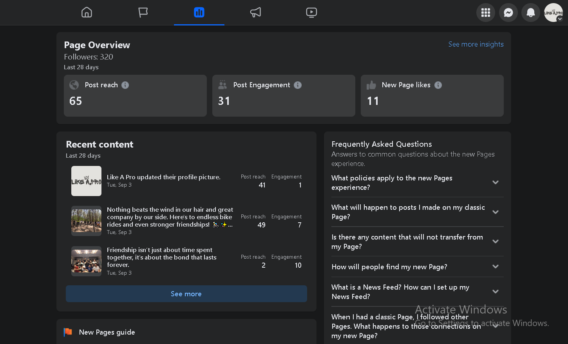Open the Ad Center megaphone icon
The image size is (568, 344).
pos(255,13)
